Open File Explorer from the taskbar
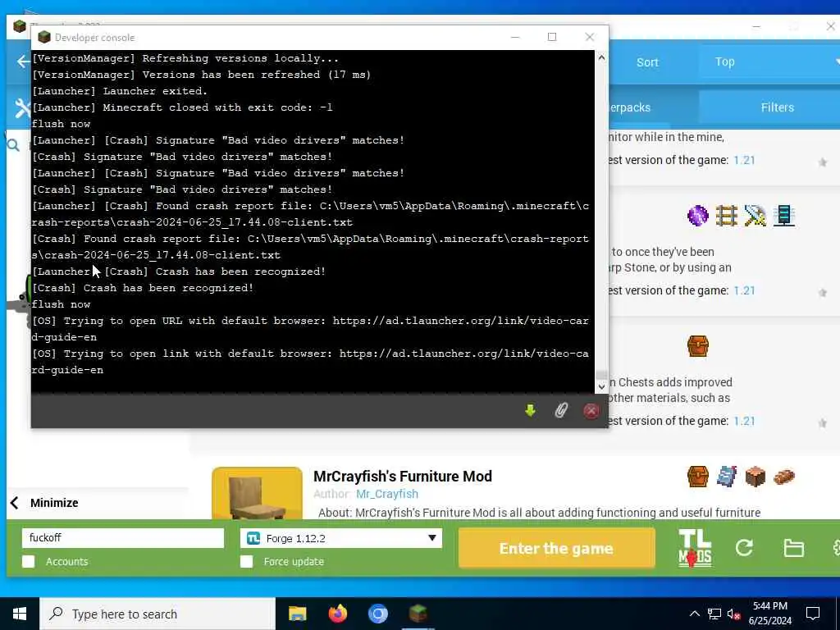The width and height of the screenshot is (840, 630). (297, 614)
